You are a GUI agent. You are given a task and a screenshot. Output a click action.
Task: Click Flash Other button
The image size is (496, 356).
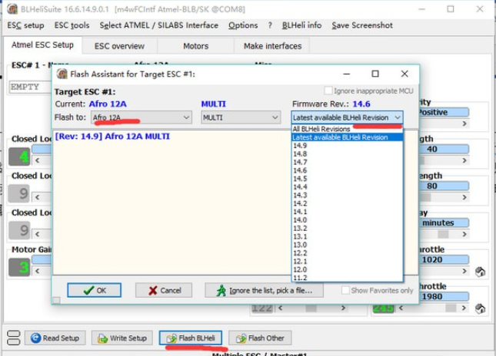(x=260, y=338)
